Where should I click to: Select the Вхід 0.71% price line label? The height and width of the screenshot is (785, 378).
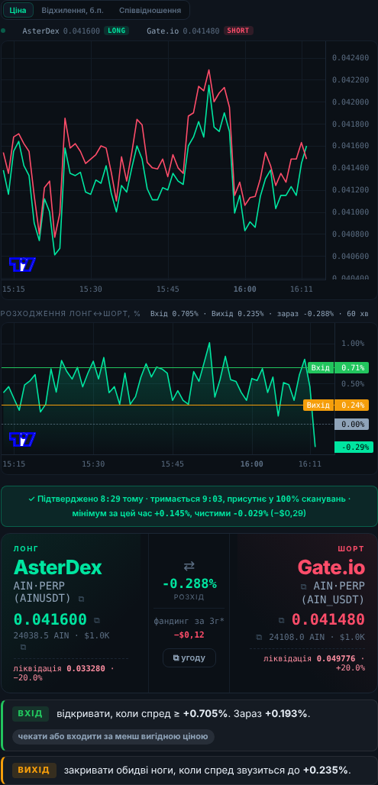[338, 368]
